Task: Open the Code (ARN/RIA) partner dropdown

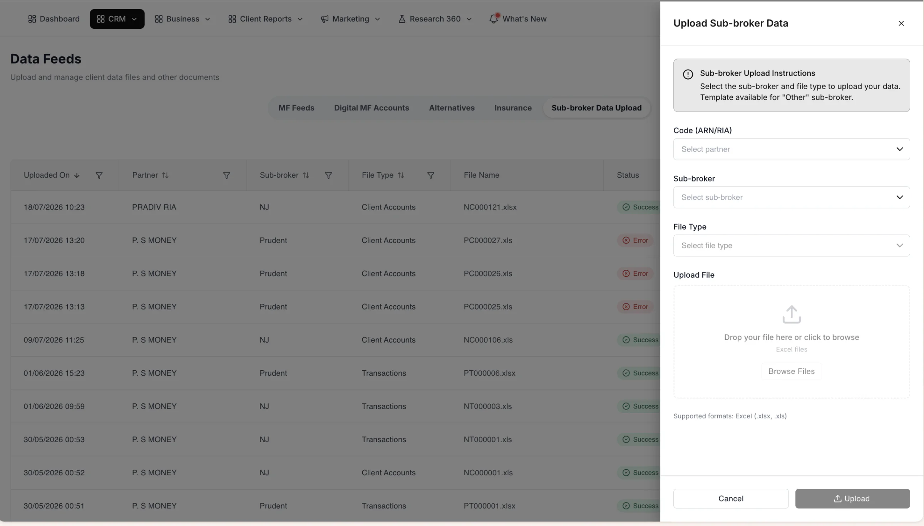Action: (792, 149)
